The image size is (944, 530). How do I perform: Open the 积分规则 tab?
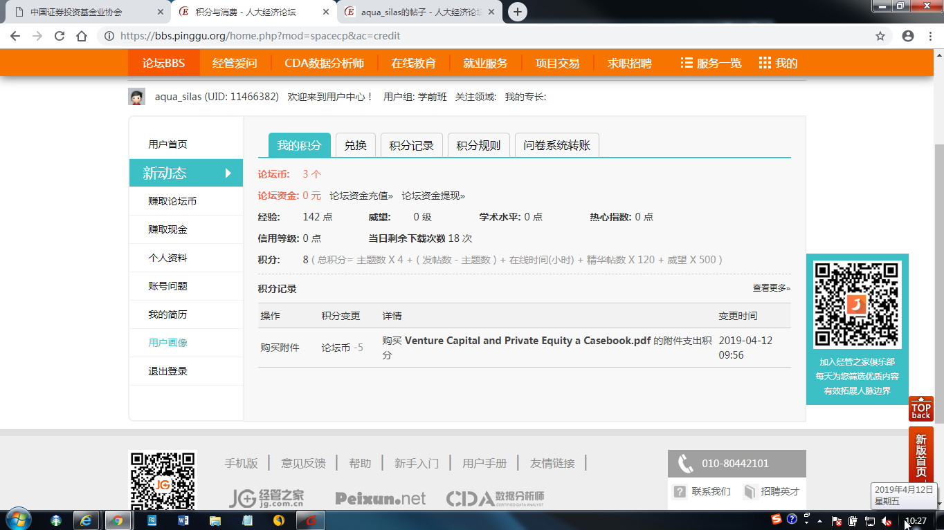[x=478, y=145]
